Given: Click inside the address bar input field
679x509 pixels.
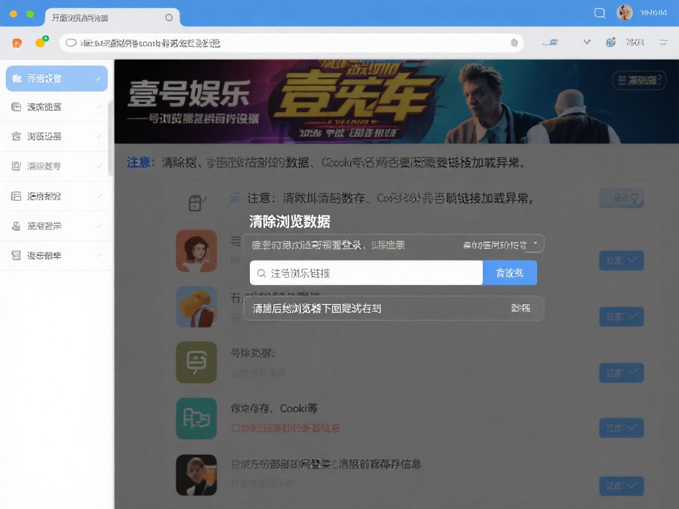Looking at the screenshot, I should coord(265,42).
